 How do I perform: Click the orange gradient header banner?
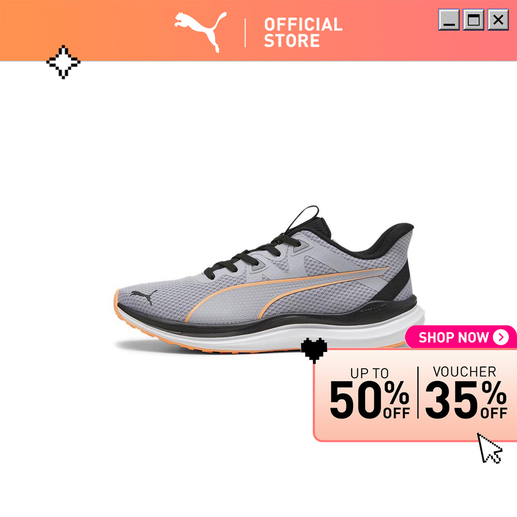(258, 31)
